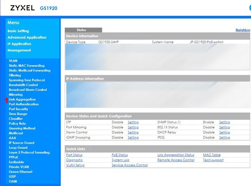Image resolution: width=251 pixels, height=186 pixels.
Task: Open Tech-support quick link
Action: click(213, 160)
